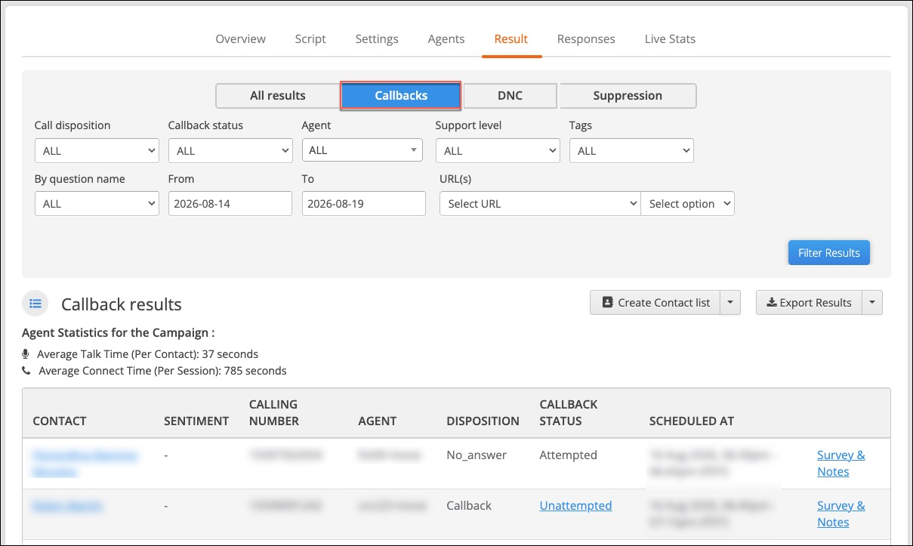913x546 pixels.
Task: Click the Attempted status cell
Action: click(568, 455)
